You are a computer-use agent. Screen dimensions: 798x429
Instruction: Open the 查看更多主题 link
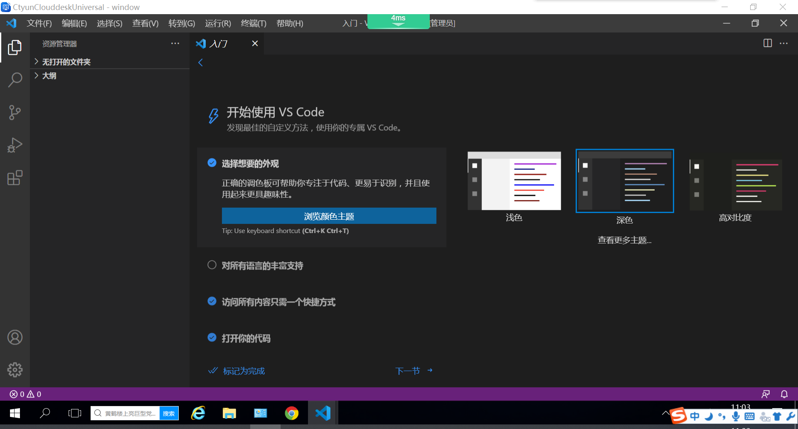624,240
